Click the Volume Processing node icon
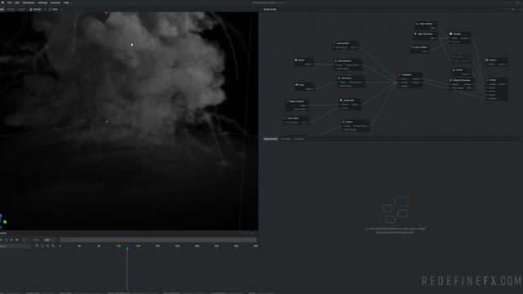This screenshot has width=523, height=294. click(x=451, y=80)
